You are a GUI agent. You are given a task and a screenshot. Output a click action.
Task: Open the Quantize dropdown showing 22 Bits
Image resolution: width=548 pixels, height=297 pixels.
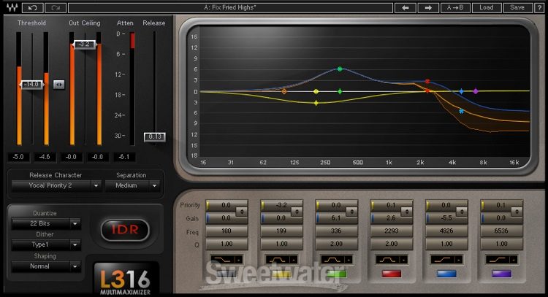click(46, 224)
